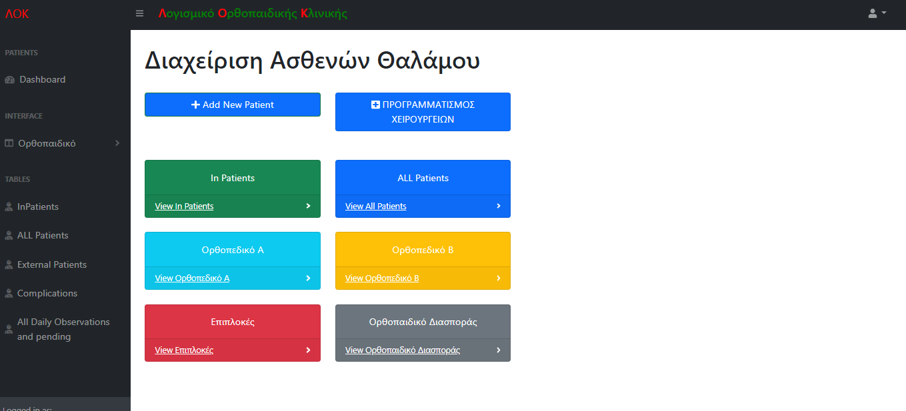Follow the View In Patients link
The width and height of the screenshot is (906, 411).
pos(184,206)
